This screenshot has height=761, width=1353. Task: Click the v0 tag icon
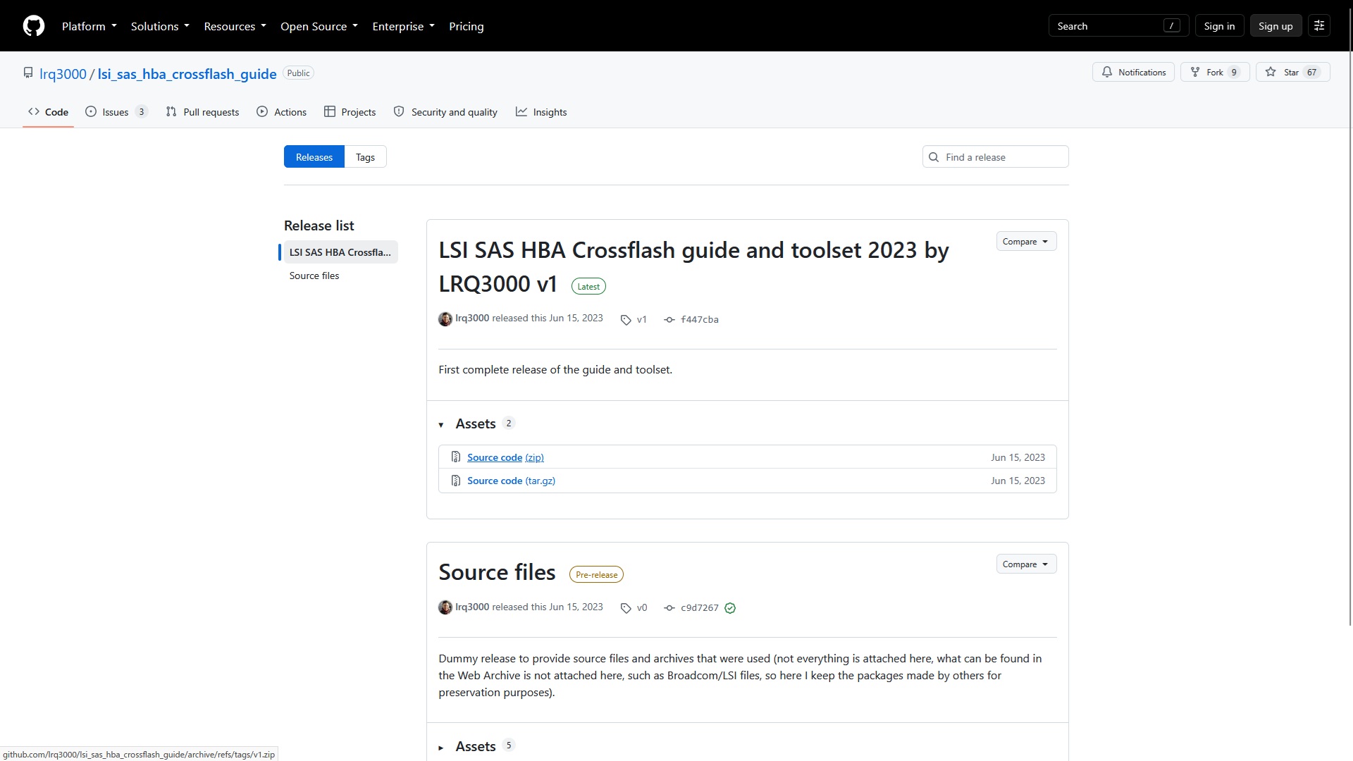pyautogui.click(x=626, y=608)
